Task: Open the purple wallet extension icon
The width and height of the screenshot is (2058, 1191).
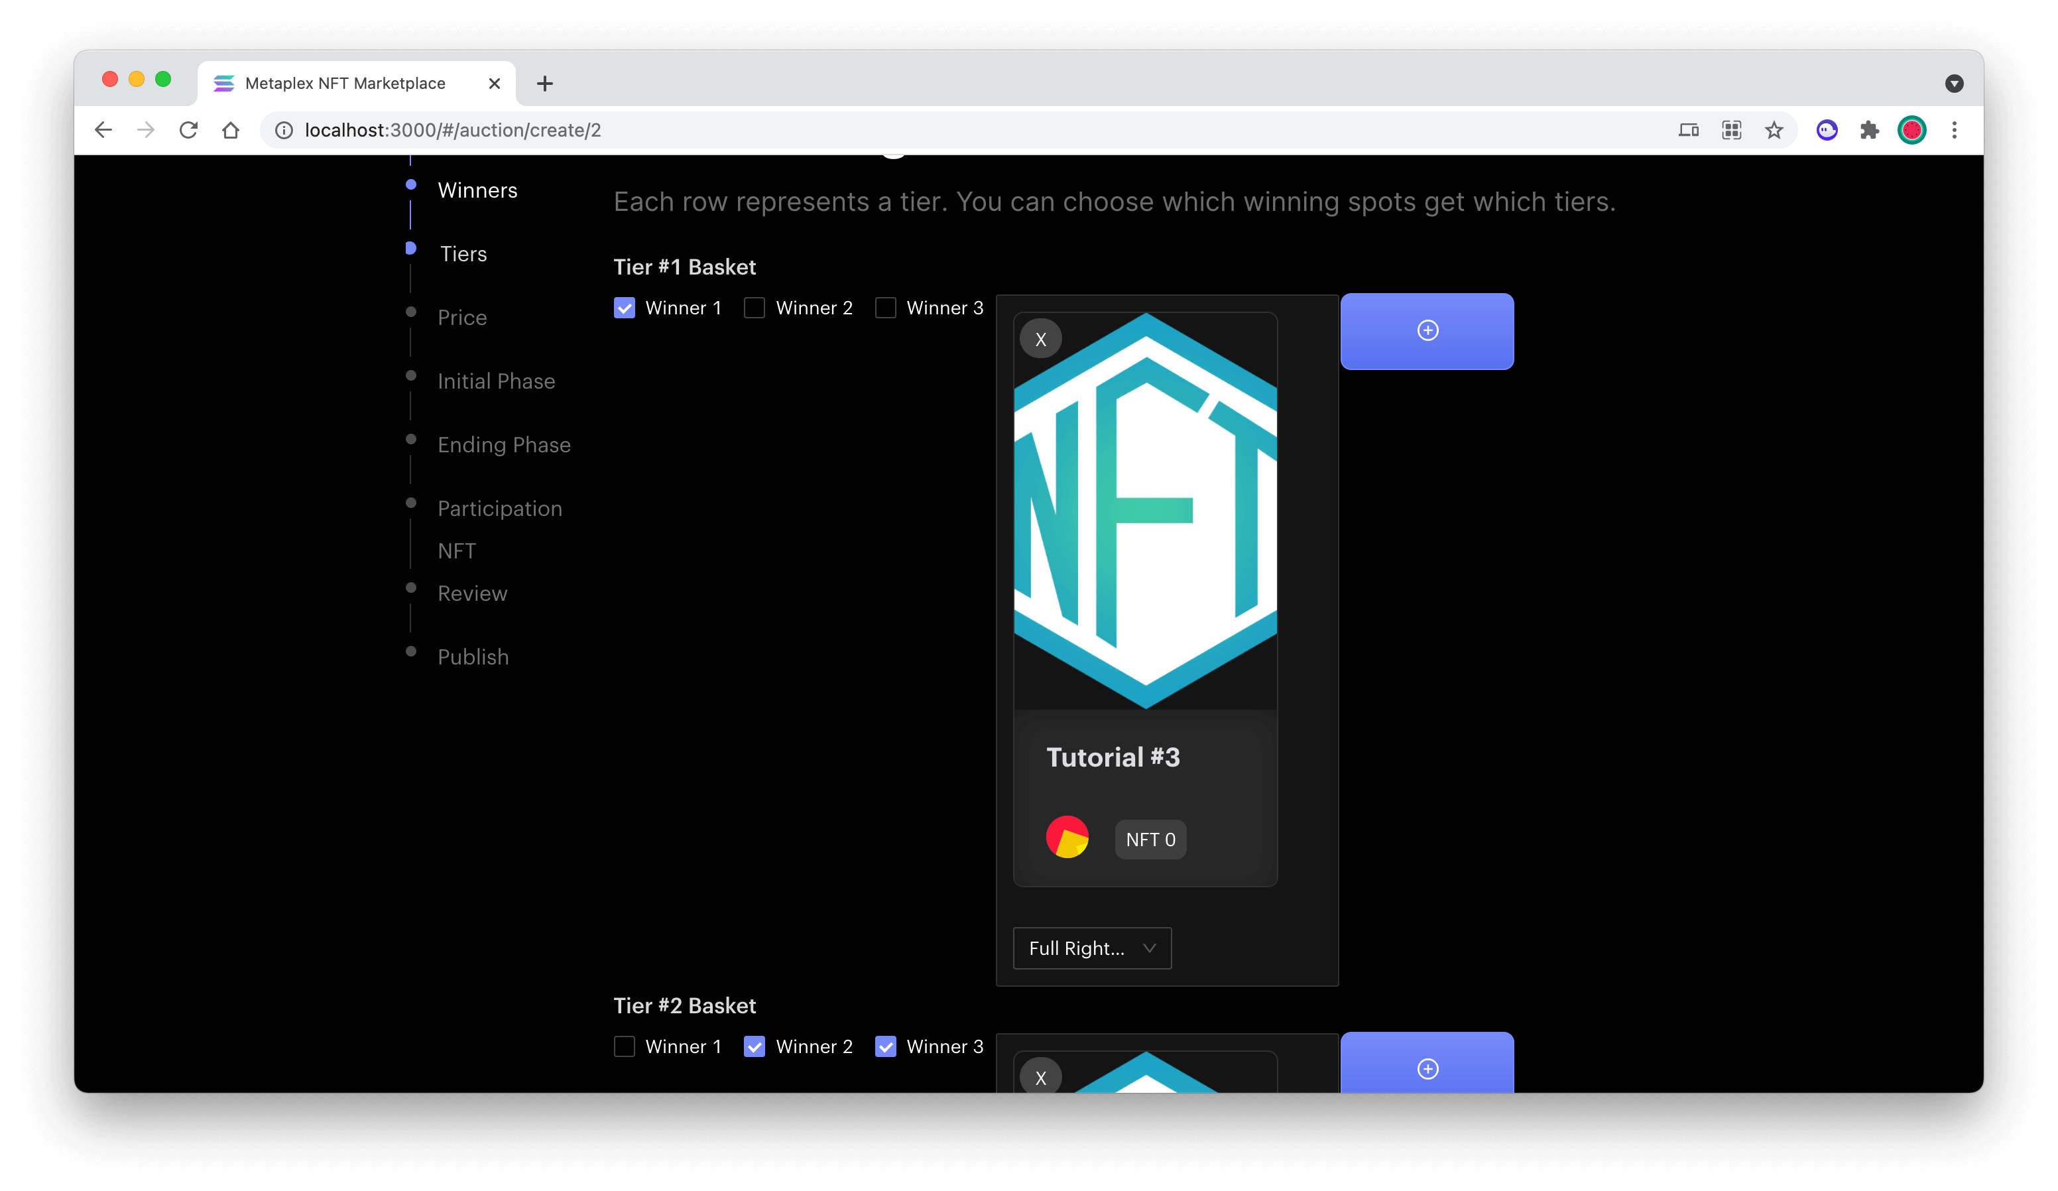Action: pos(1827,130)
